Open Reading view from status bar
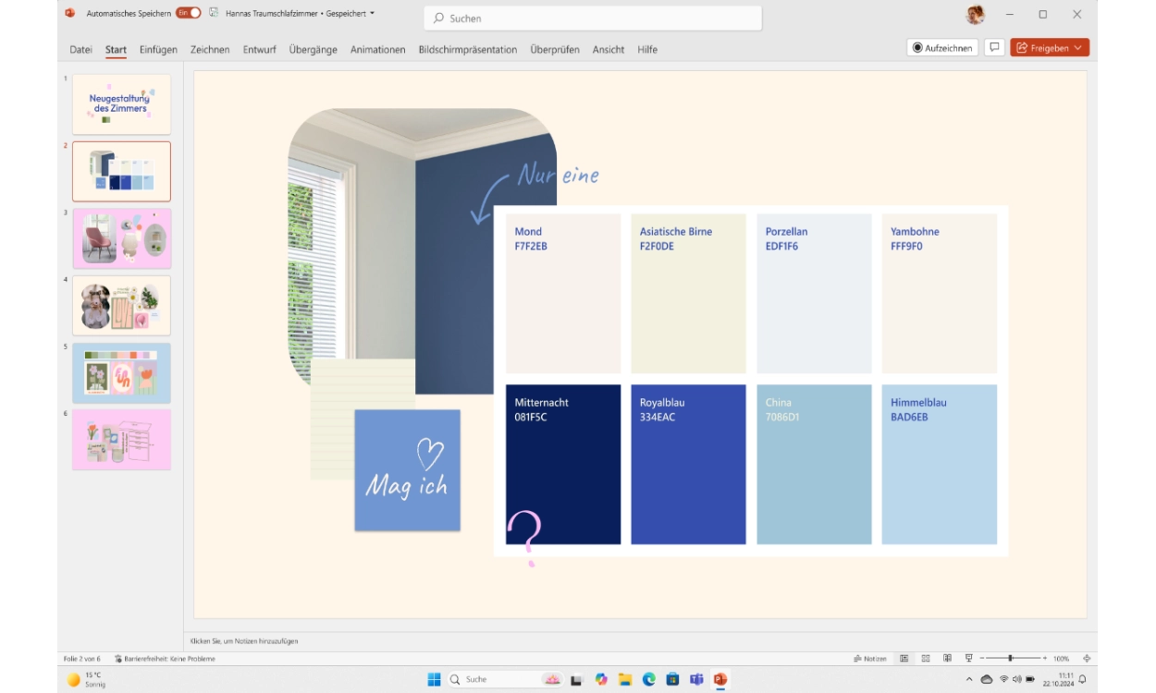 click(x=947, y=659)
